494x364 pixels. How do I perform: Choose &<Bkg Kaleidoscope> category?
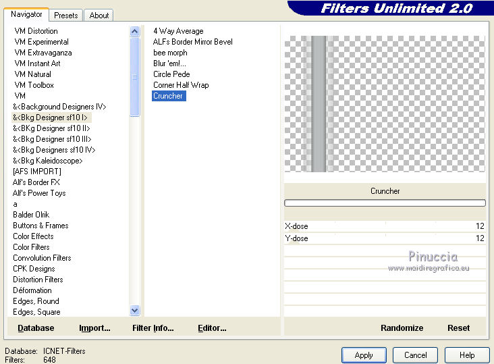point(47,161)
